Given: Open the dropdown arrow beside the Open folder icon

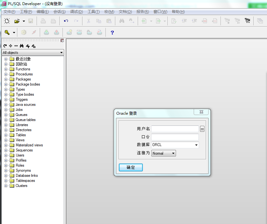Looking at the screenshot, I should [24, 21].
